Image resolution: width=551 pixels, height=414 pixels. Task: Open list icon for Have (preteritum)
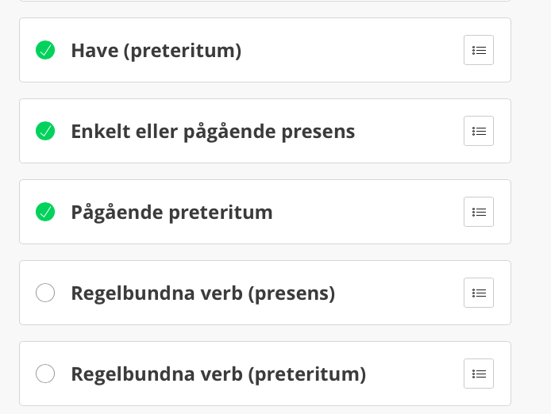pos(479,50)
